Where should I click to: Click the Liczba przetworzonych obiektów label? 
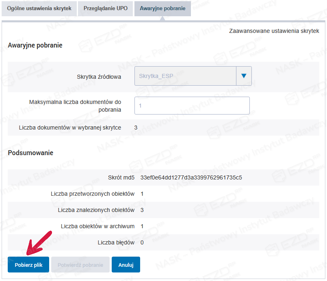(x=93, y=194)
